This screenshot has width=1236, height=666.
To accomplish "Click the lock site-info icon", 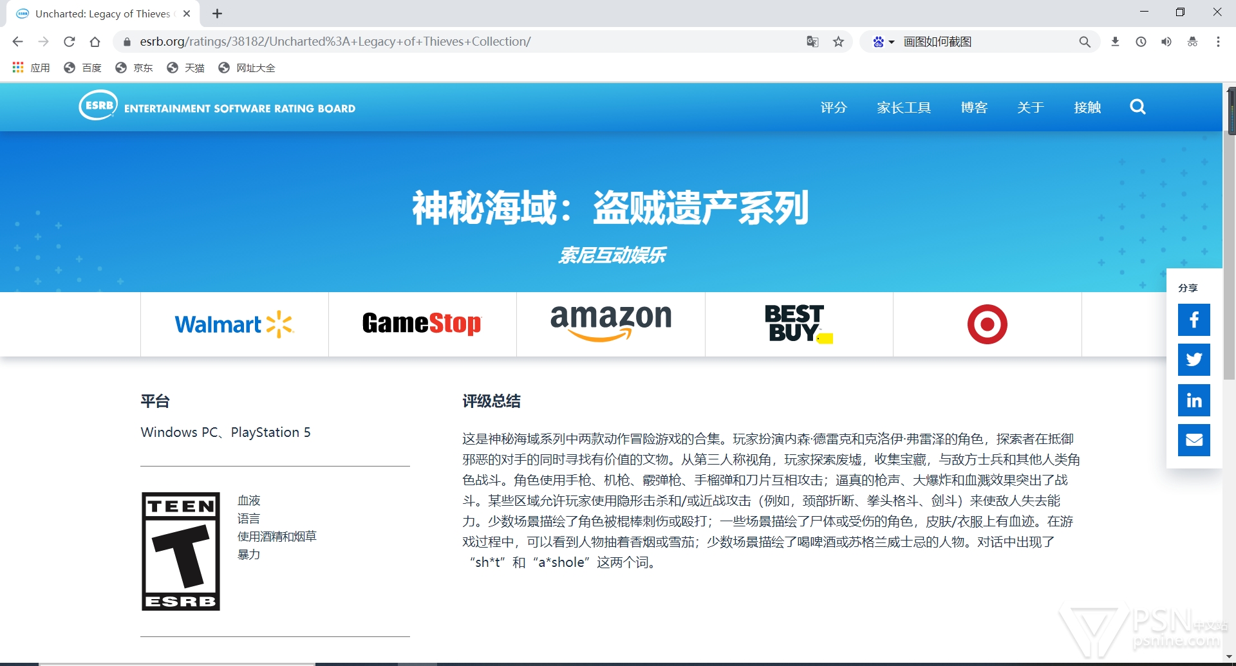I will 127,42.
